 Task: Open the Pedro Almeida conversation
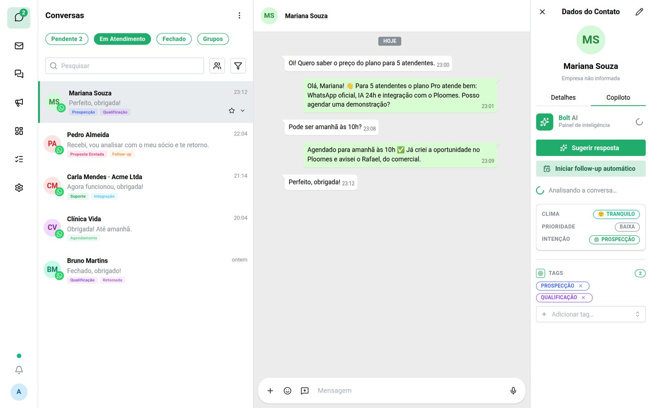click(146, 144)
